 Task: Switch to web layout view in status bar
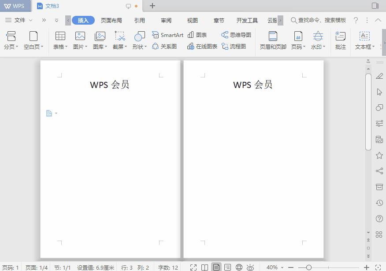click(239, 267)
